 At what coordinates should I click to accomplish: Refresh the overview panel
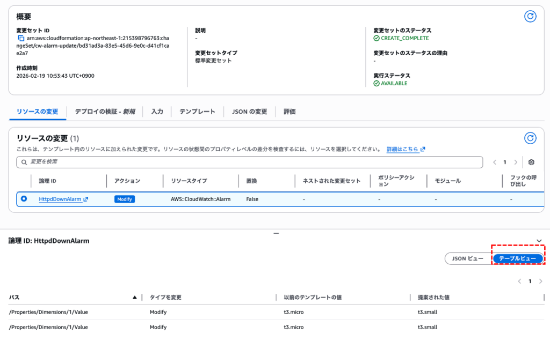(530, 16)
